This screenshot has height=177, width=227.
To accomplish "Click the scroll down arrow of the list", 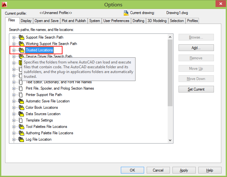I will click(170, 140).
